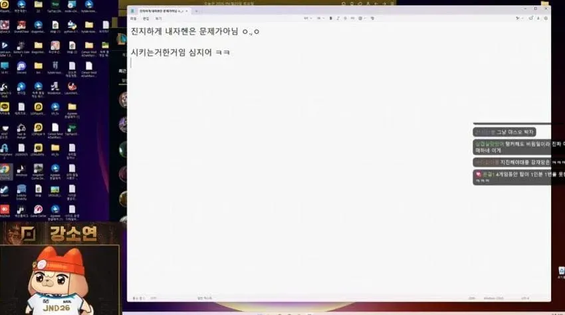The height and width of the screenshot is (315, 565).
Task: Open the GrandChase desktop shortcut
Action: click(21, 27)
